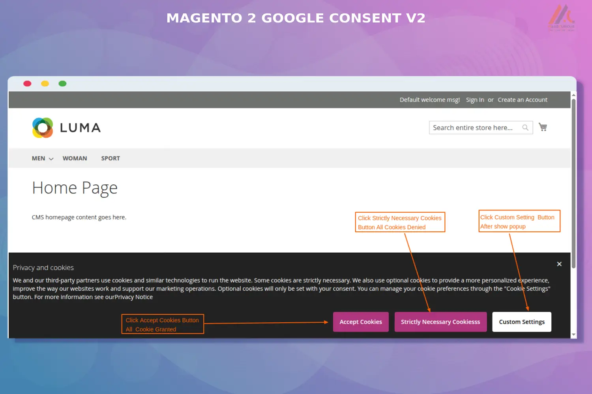
Task: Click inside the store search field
Action: pyautogui.click(x=474, y=127)
